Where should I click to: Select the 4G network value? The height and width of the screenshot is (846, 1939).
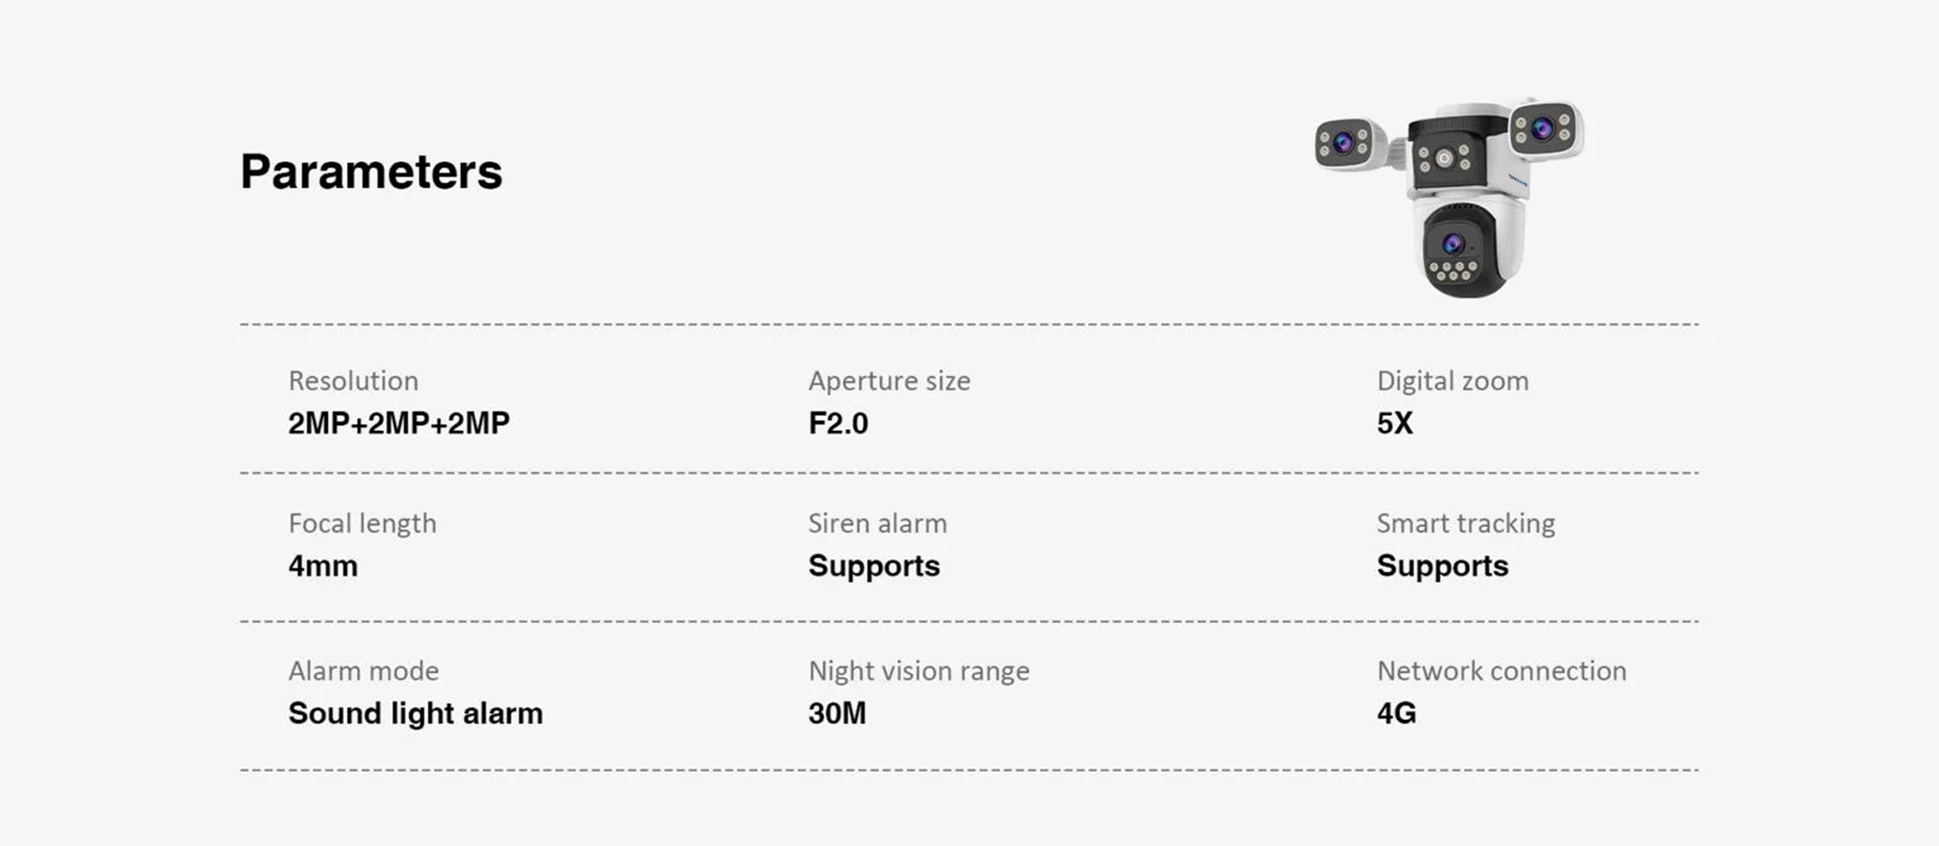(x=1396, y=713)
